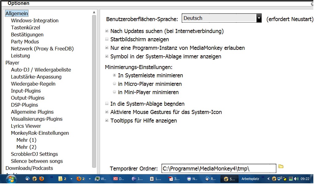This screenshot has width=317, height=187.
Task: Expand the Arbeitsplatz toolbar chevron
Action: [x=263, y=177]
